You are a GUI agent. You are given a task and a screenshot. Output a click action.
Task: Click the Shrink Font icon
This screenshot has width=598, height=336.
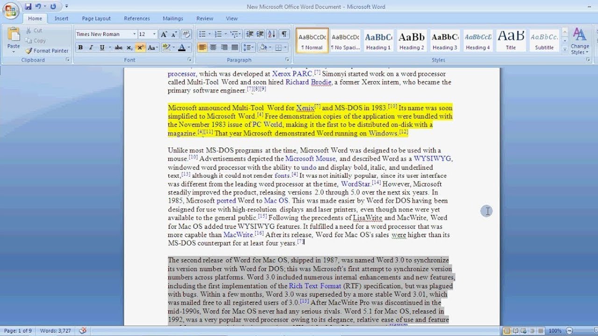pyautogui.click(x=174, y=34)
